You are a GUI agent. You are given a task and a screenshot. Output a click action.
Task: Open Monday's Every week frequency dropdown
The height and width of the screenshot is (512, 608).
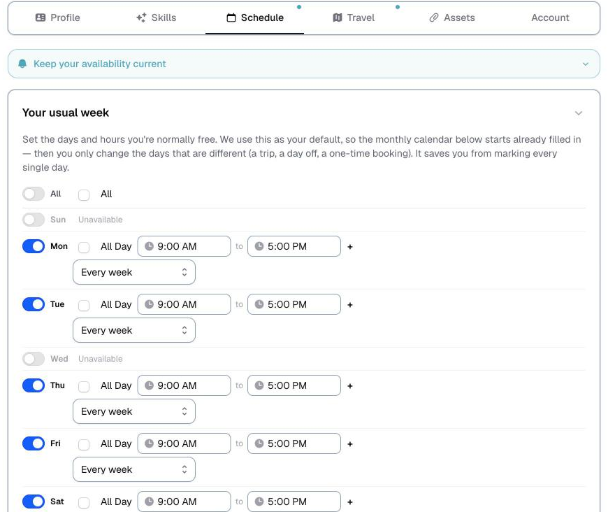click(x=134, y=272)
